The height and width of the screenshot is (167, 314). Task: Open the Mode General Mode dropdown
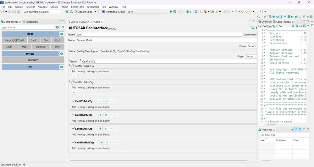tap(166, 40)
